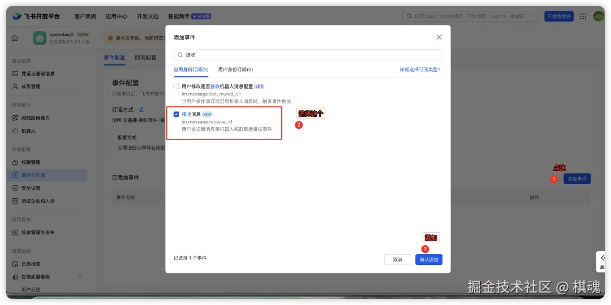The height and width of the screenshot is (305, 611).
Task: Collapse 应用质量看板 chevron
Action: point(80,277)
